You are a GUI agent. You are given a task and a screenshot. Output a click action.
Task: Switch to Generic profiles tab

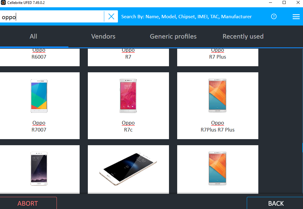click(x=173, y=36)
